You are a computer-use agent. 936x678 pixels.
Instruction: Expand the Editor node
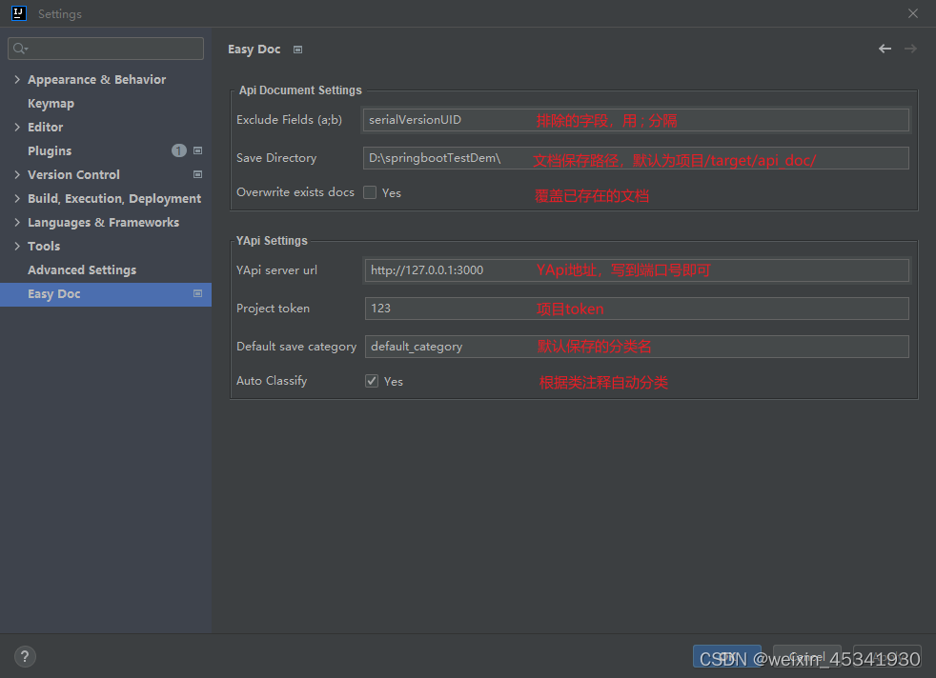[x=17, y=127]
